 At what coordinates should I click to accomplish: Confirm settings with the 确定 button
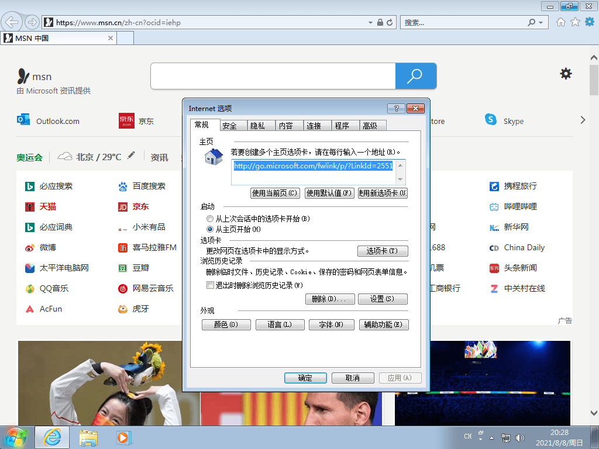(x=305, y=378)
